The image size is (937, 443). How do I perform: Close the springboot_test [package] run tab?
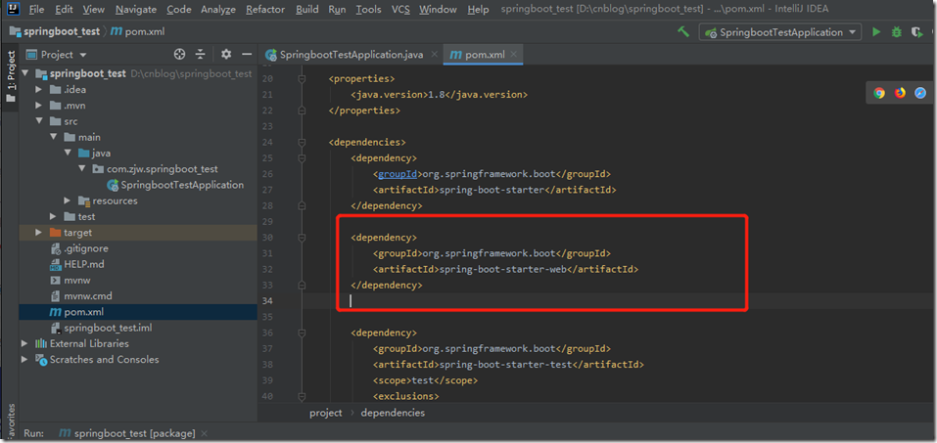(x=205, y=433)
